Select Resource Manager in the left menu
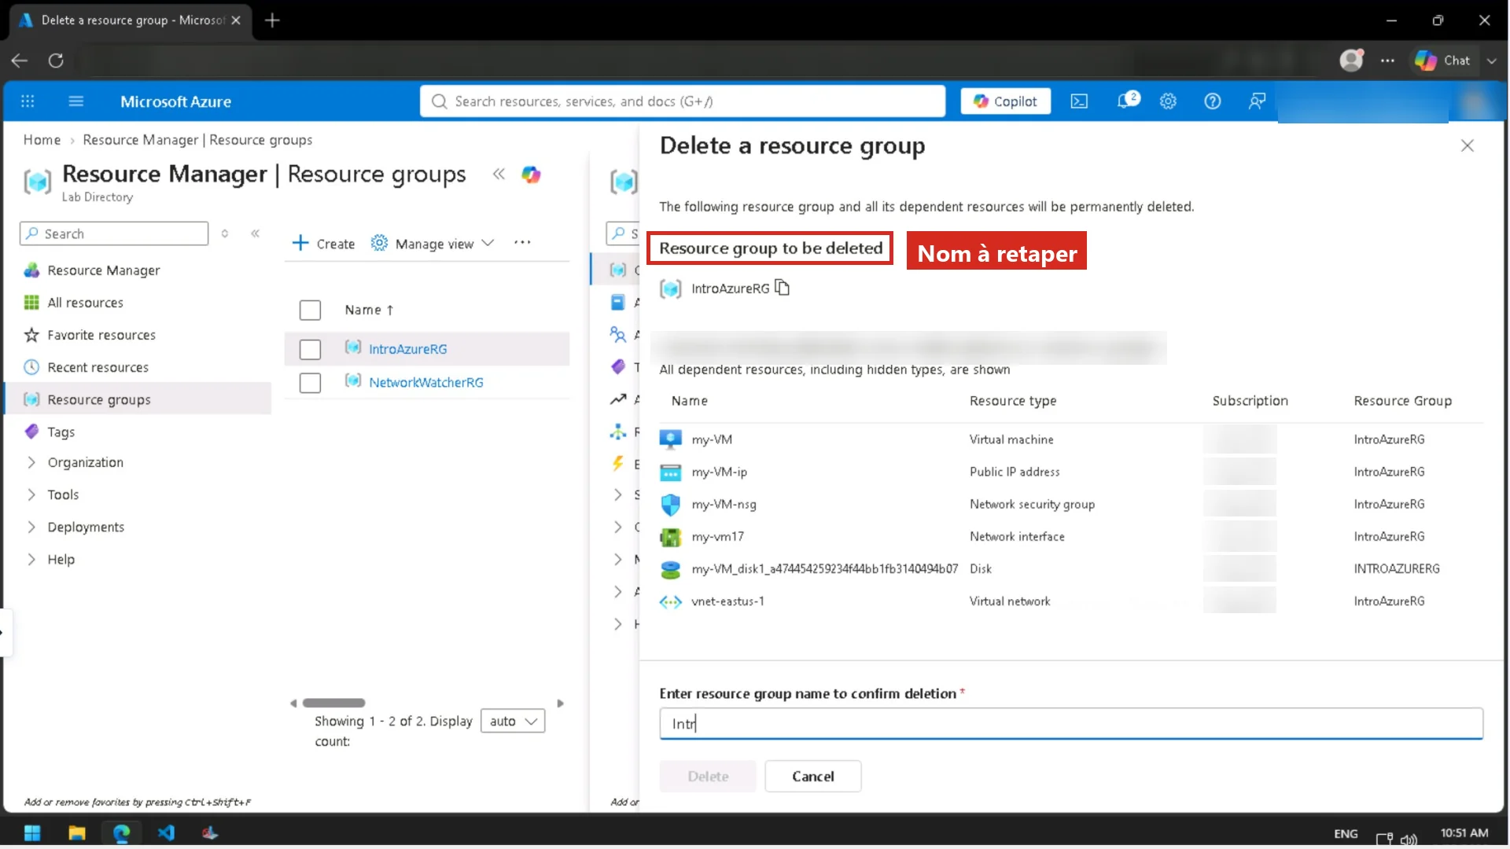Image resolution: width=1510 pixels, height=849 pixels. coord(103,270)
